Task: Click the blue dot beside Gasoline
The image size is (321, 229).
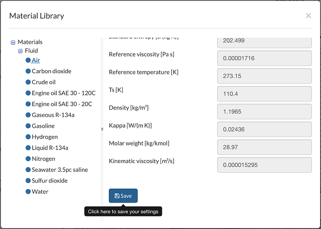Action: point(28,126)
